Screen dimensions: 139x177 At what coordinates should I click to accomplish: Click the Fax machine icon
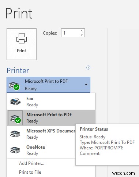(15, 101)
